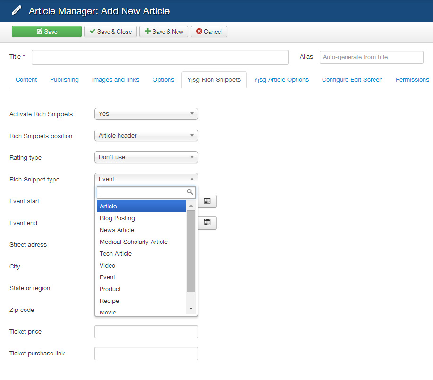Viewport: 433px width, 380px height.
Task: Open Rich Snippets position dropdown
Action: coord(146,136)
